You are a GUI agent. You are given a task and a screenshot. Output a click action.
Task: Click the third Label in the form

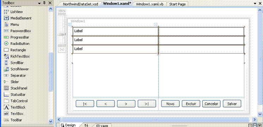pos(115,49)
